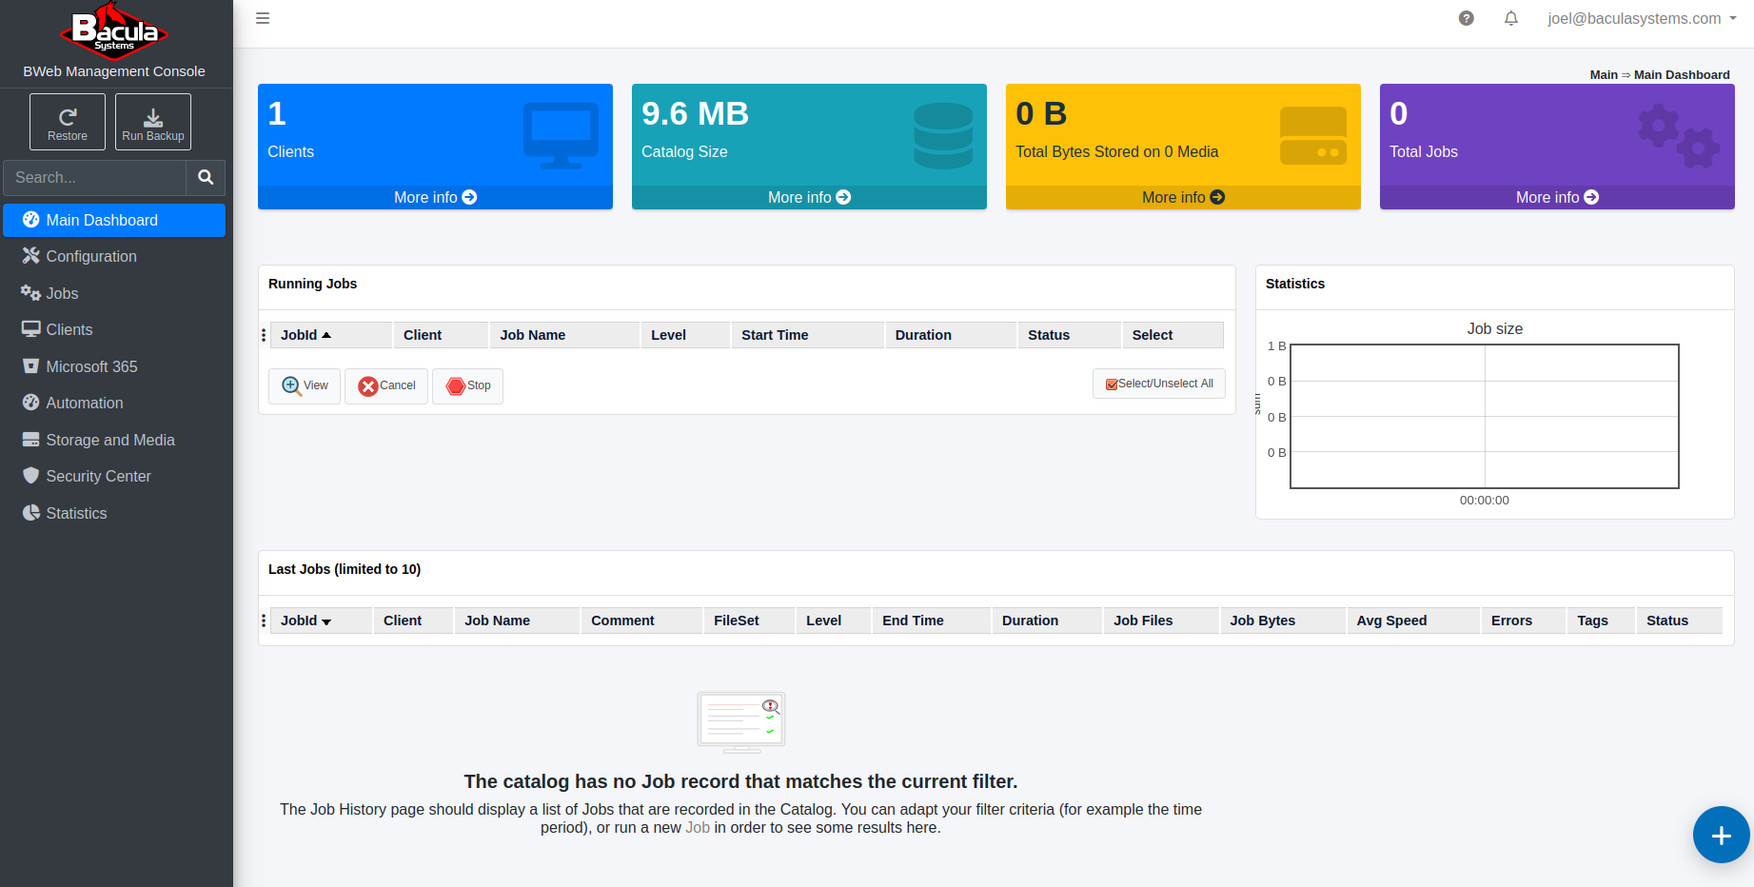Toggle the sidebar hamburger menu icon

click(263, 18)
